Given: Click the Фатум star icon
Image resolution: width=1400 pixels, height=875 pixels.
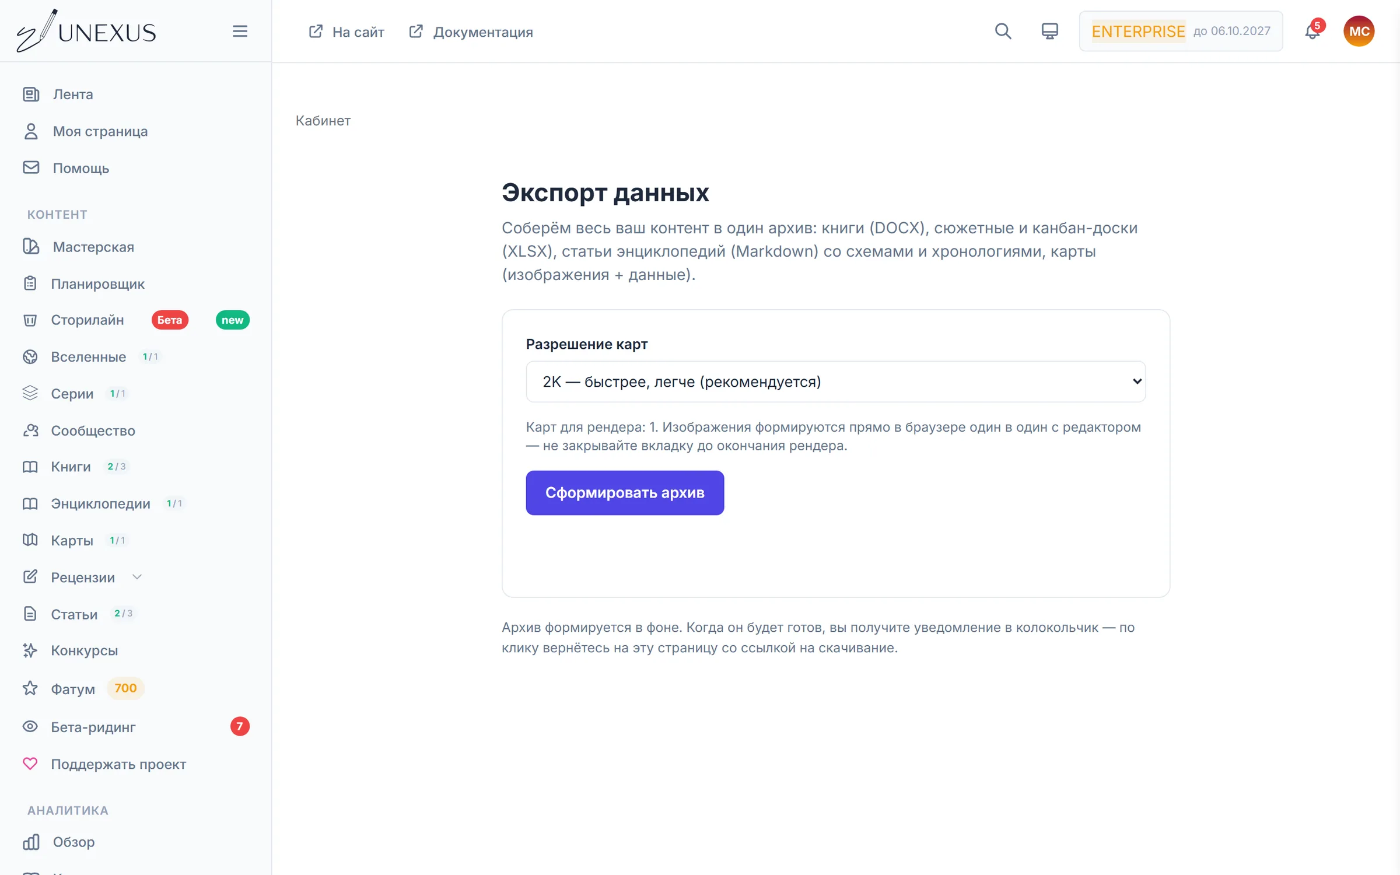Looking at the screenshot, I should pos(30,689).
